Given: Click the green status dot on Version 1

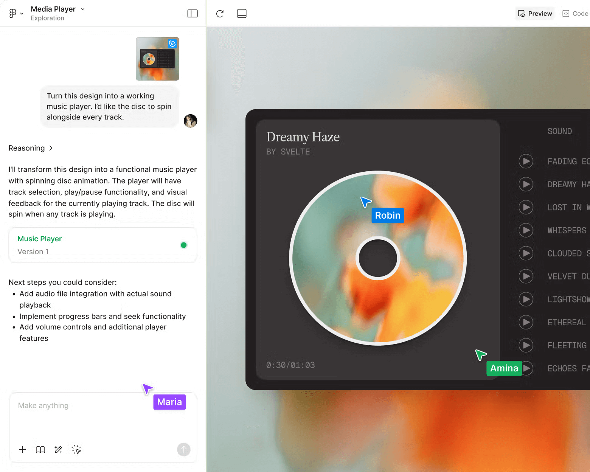Looking at the screenshot, I should [x=184, y=245].
